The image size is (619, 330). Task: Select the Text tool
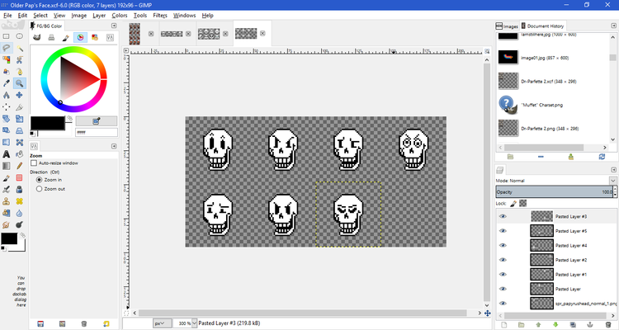(x=7, y=154)
